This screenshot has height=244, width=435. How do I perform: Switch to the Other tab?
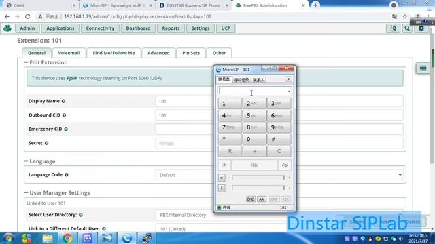pyautogui.click(x=219, y=53)
